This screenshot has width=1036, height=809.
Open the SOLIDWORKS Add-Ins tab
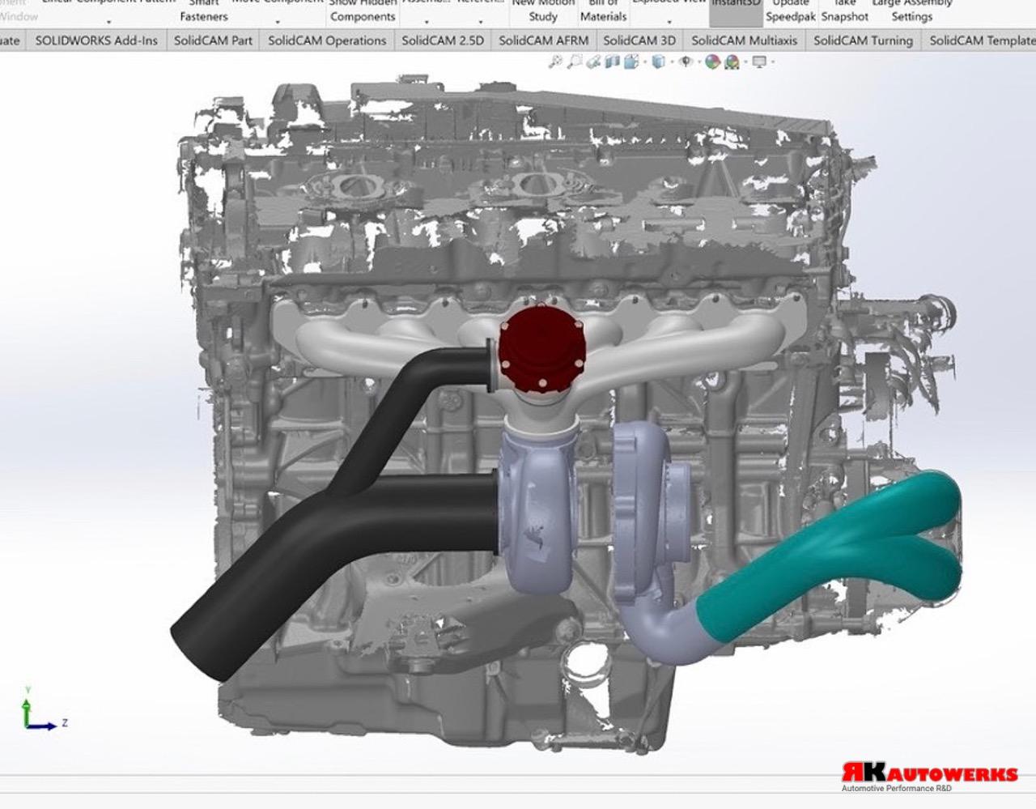coord(96,40)
